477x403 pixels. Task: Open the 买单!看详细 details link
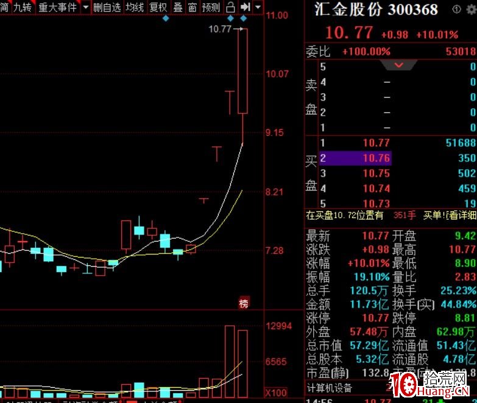[x=450, y=215]
